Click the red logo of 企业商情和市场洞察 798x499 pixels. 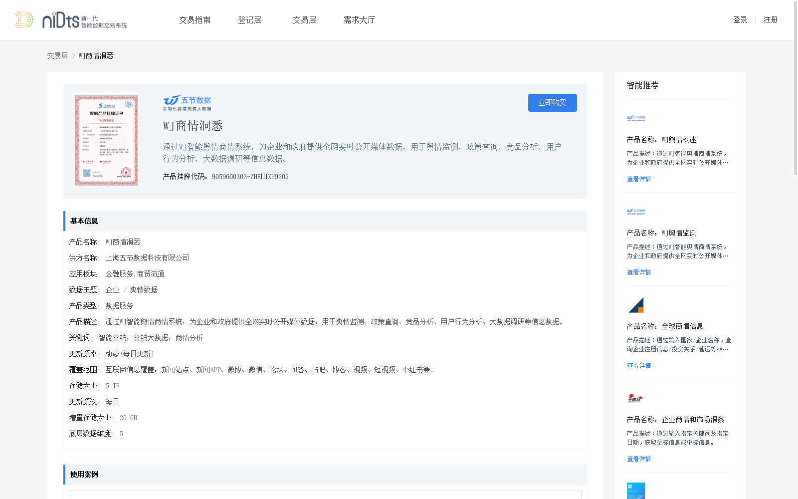635,398
